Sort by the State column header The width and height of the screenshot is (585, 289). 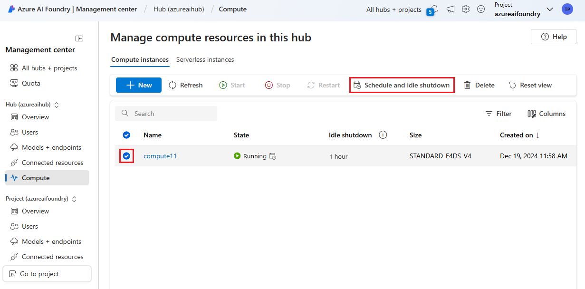click(241, 135)
